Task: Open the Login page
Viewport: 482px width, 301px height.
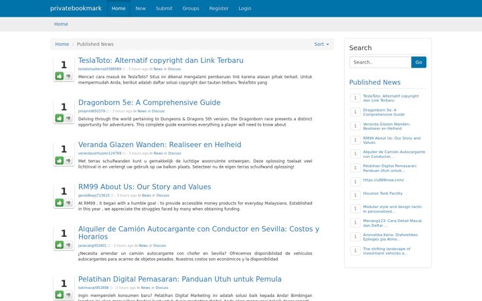Action: (245, 8)
